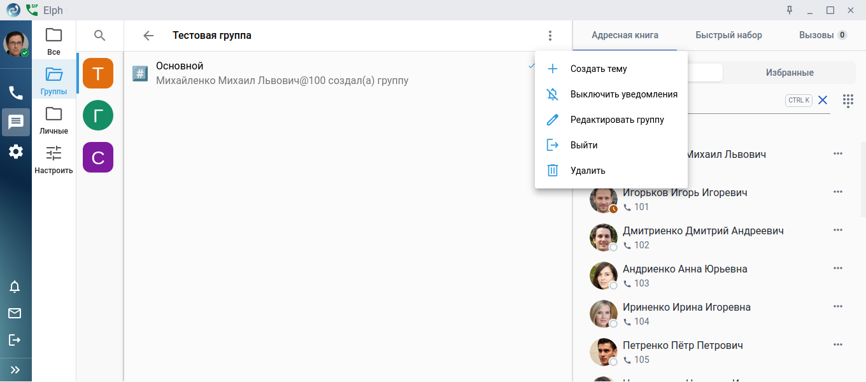Open the orange 'Т' group avatar
866x382 pixels.
(x=98, y=73)
